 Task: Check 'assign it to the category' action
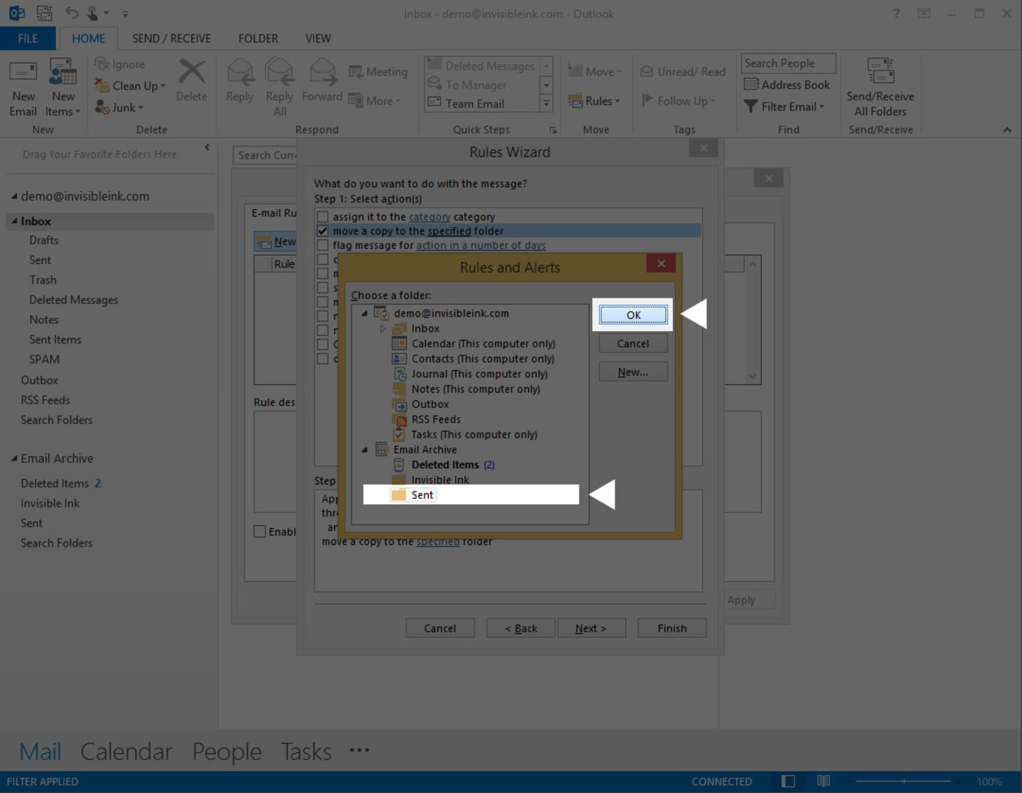coord(322,217)
